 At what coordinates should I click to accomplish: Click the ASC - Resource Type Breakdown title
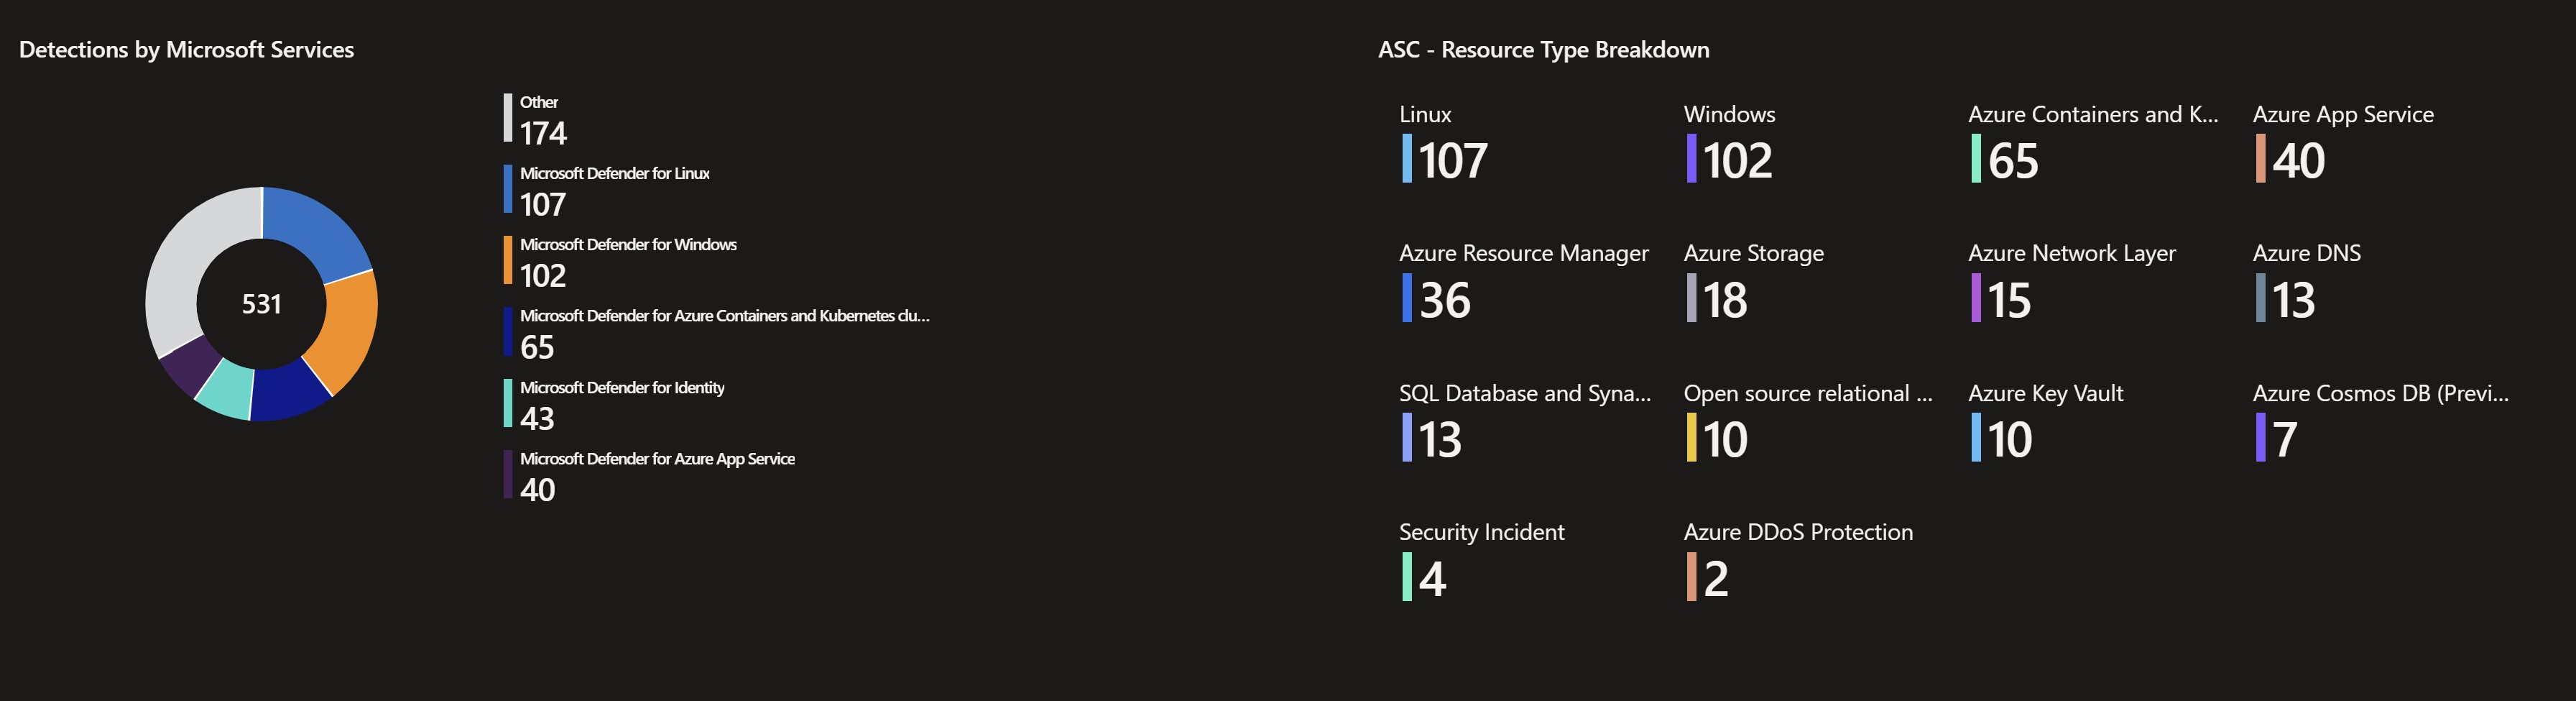(x=1544, y=50)
